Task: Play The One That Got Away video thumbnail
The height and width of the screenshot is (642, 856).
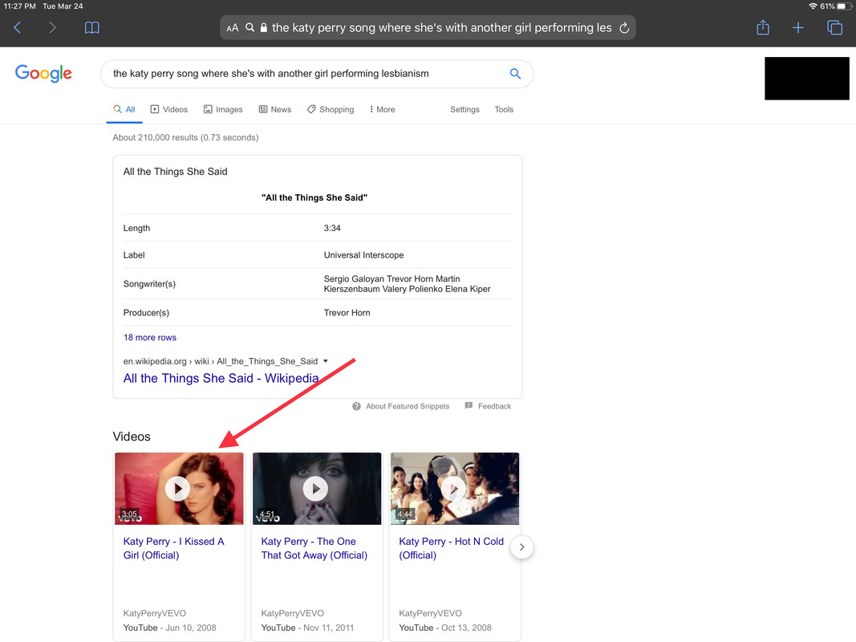Action: point(317,488)
